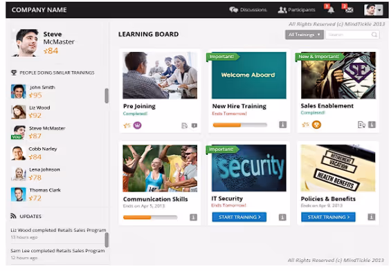Screen dimensions: 391x271
Task: Open the envelope messages icon
Action: 349,10
